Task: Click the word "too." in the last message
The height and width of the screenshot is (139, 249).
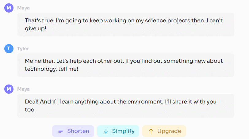Action: (x=30, y=109)
